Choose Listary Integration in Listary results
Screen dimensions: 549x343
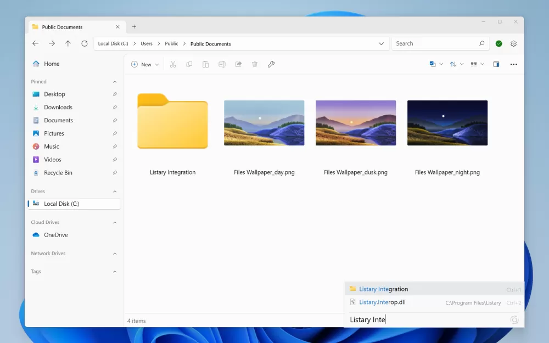434,289
